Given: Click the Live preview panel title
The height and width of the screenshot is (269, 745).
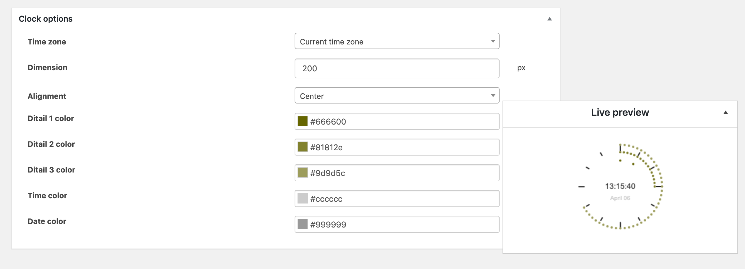Looking at the screenshot, I should [x=620, y=112].
